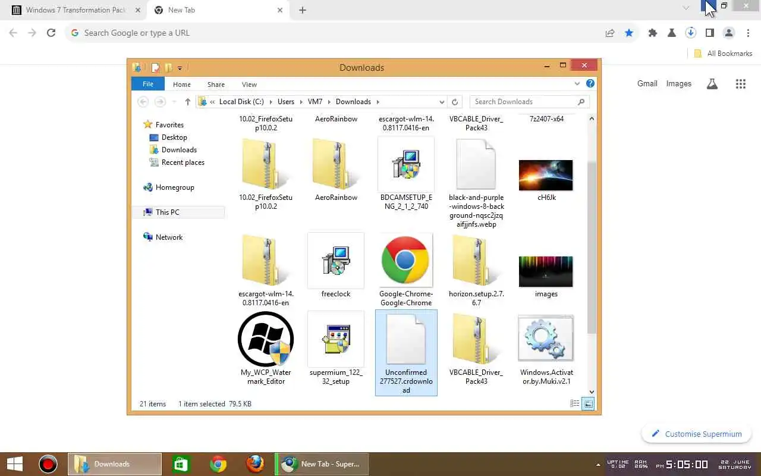Select the BDCAMSETUP_ENG_2_1_2_740 file

pyautogui.click(x=406, y=174)
